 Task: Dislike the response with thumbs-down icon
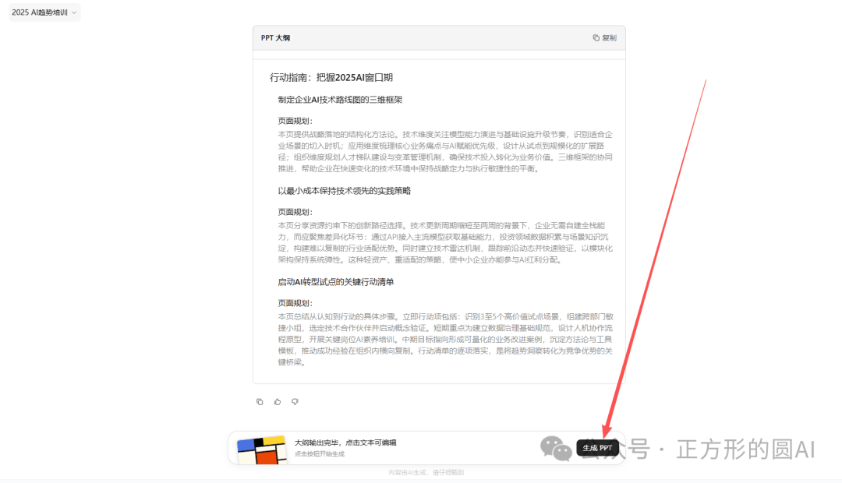tap(295, 401)
